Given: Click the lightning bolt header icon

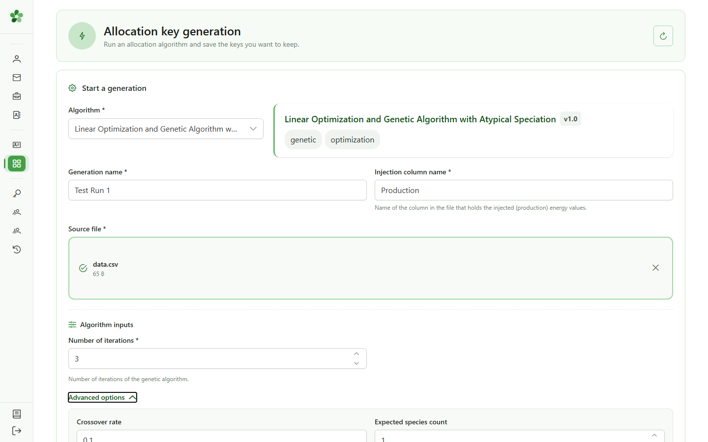Looking at the screenshot, I should (82, 36).
